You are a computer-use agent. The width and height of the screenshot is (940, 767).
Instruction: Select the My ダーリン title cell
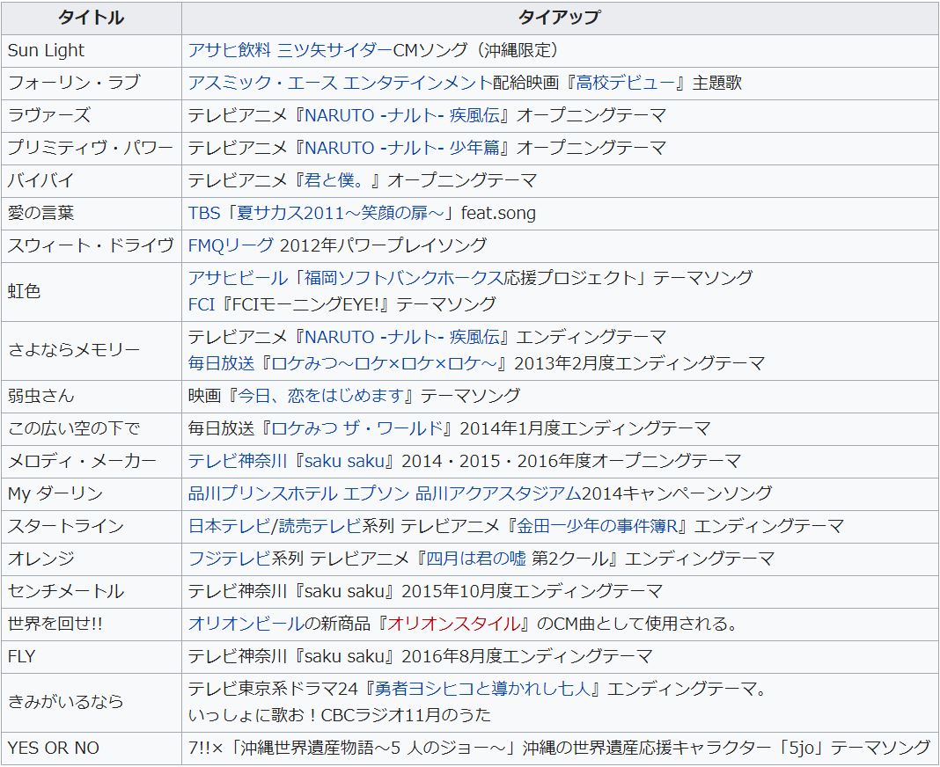click(92, 493)
